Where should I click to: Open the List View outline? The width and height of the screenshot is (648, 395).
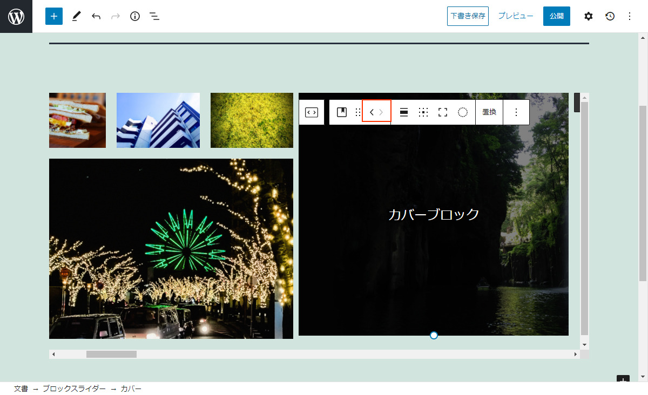point(154,16)
